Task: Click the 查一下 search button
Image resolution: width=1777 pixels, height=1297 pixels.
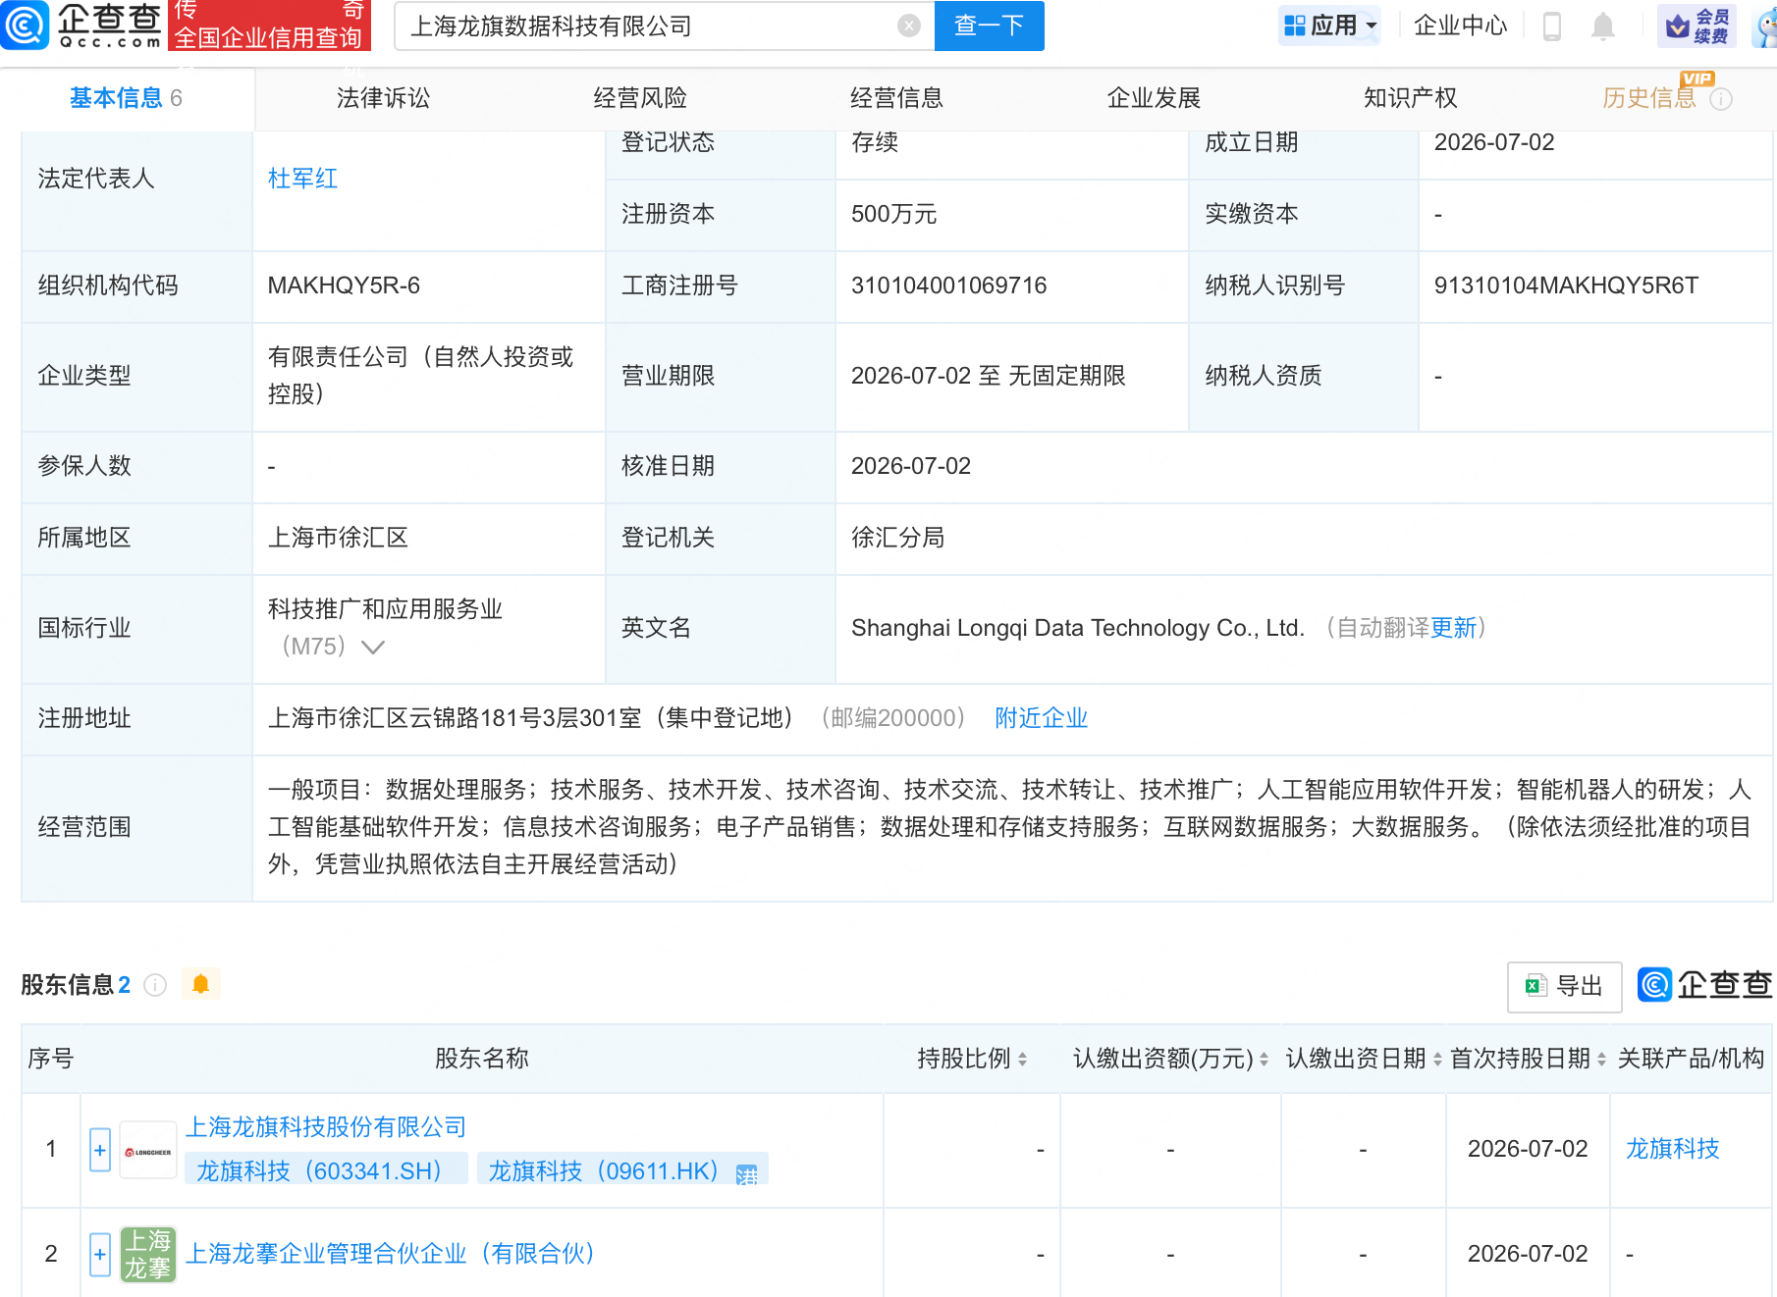Action: pos(990,26)
